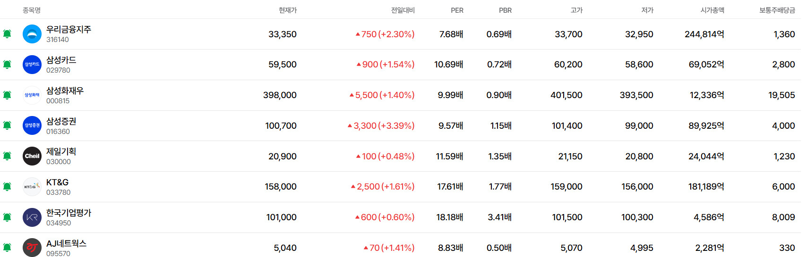Toggle the alert bell for 한국기업평가

7,217
